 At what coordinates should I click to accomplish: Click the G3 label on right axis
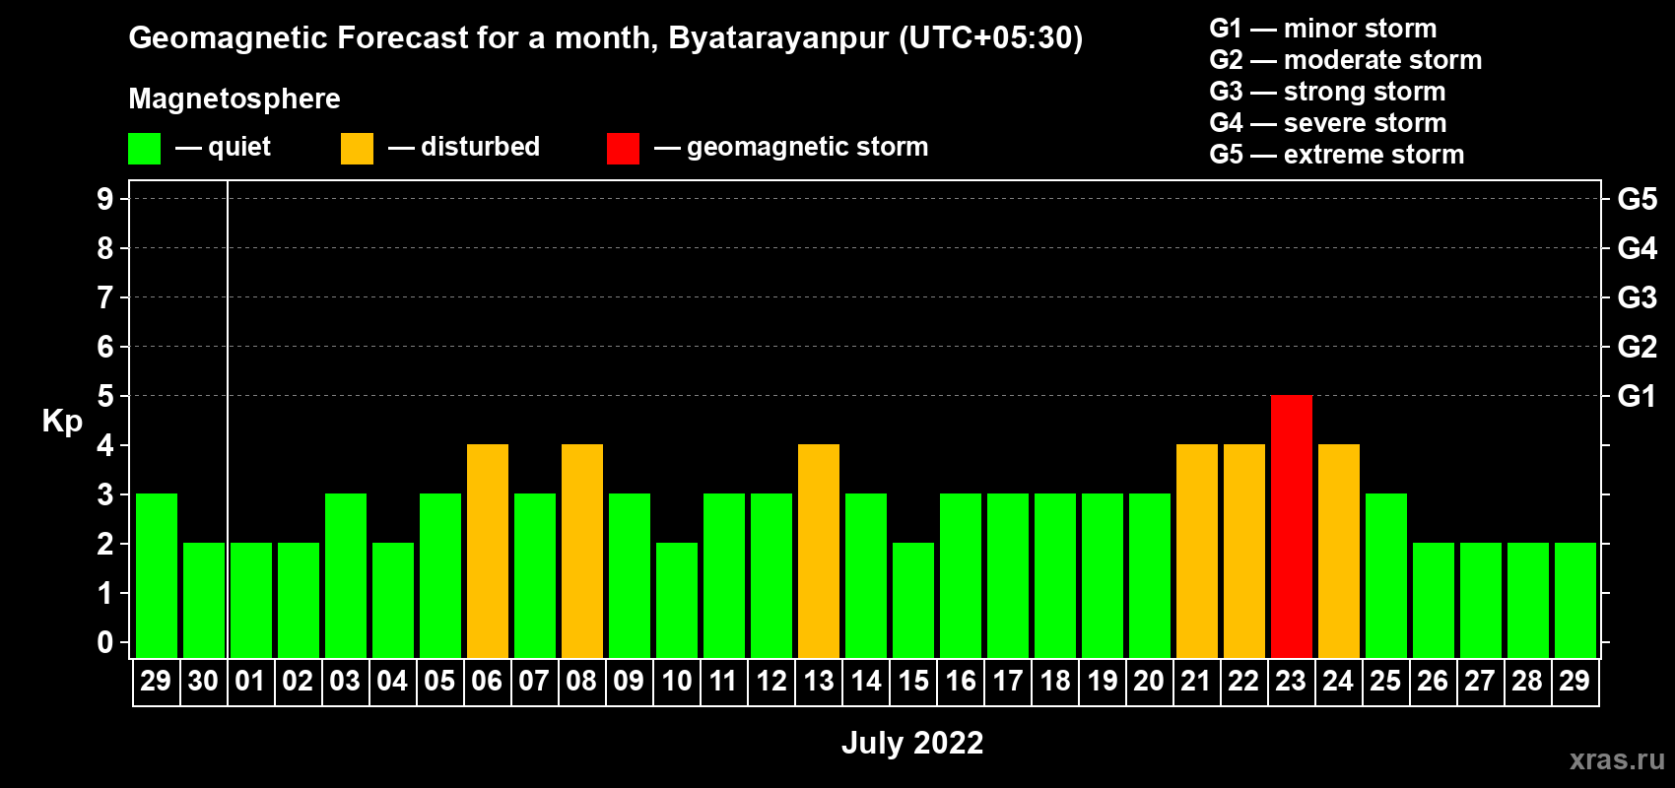coord(1637,297)
